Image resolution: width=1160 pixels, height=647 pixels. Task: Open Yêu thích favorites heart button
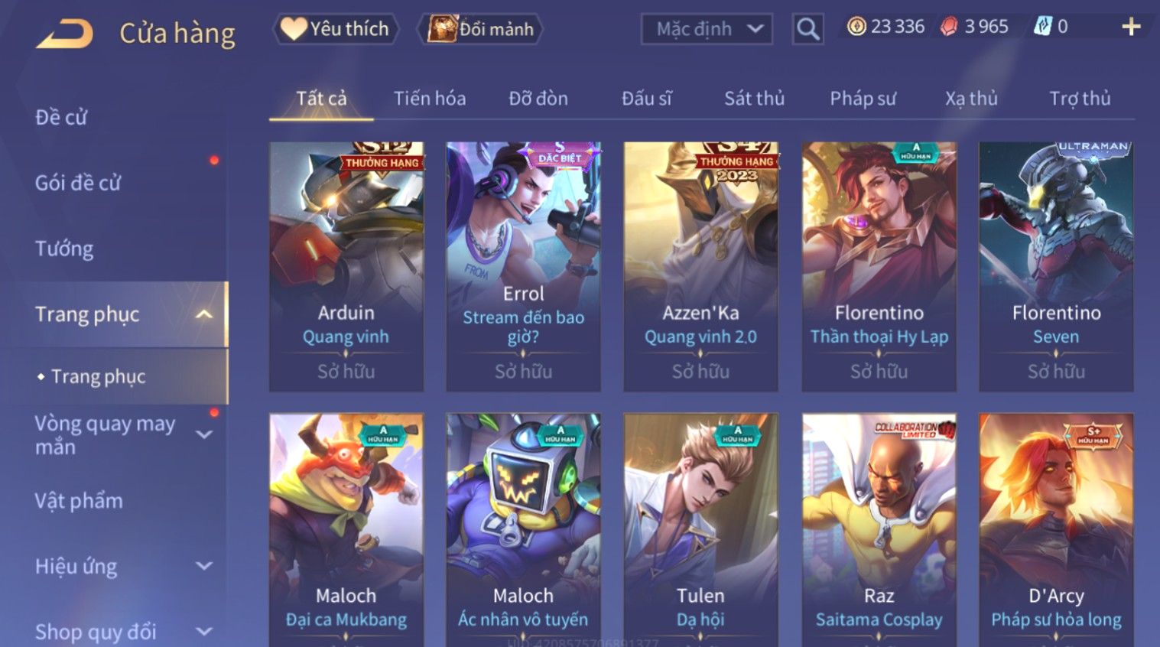click(336, 29)
